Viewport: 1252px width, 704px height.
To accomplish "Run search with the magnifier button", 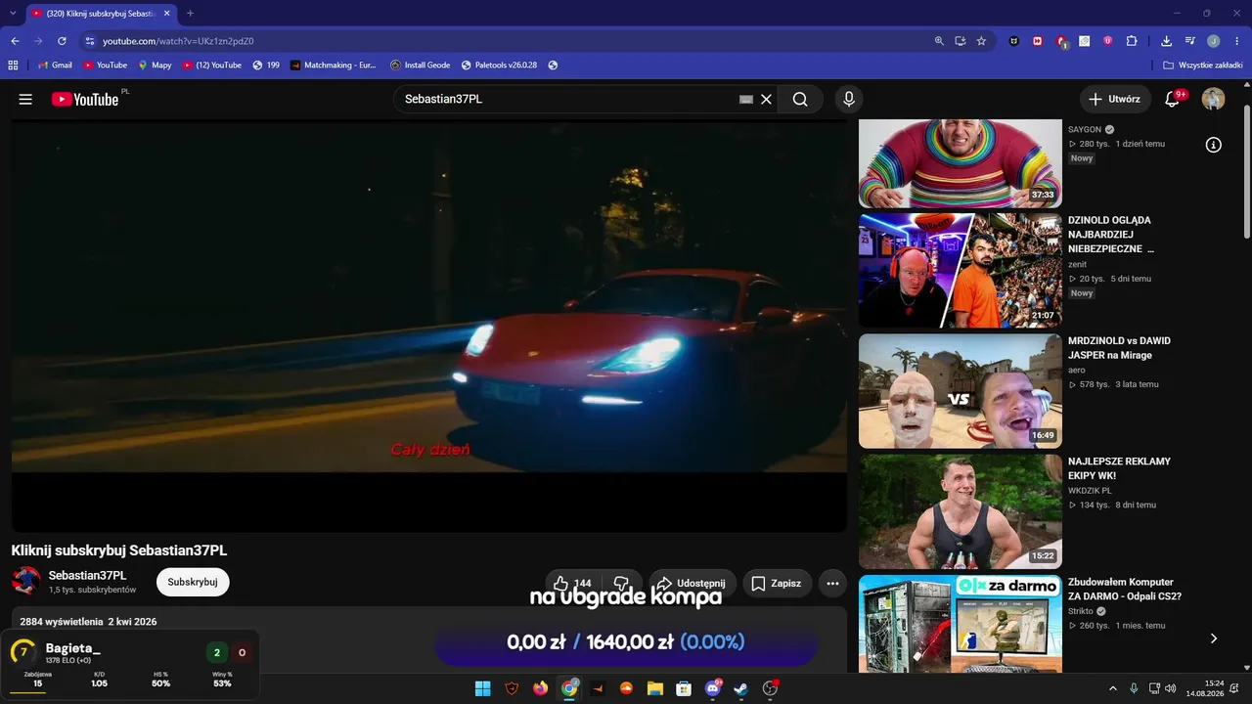I will click(800, 99).
